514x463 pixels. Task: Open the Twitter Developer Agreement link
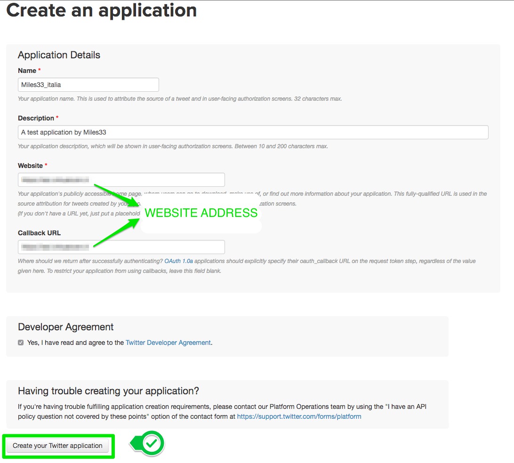(x=168, y=343)
